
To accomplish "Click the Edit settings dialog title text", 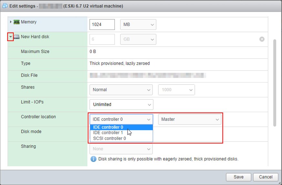I will [66, 6].
